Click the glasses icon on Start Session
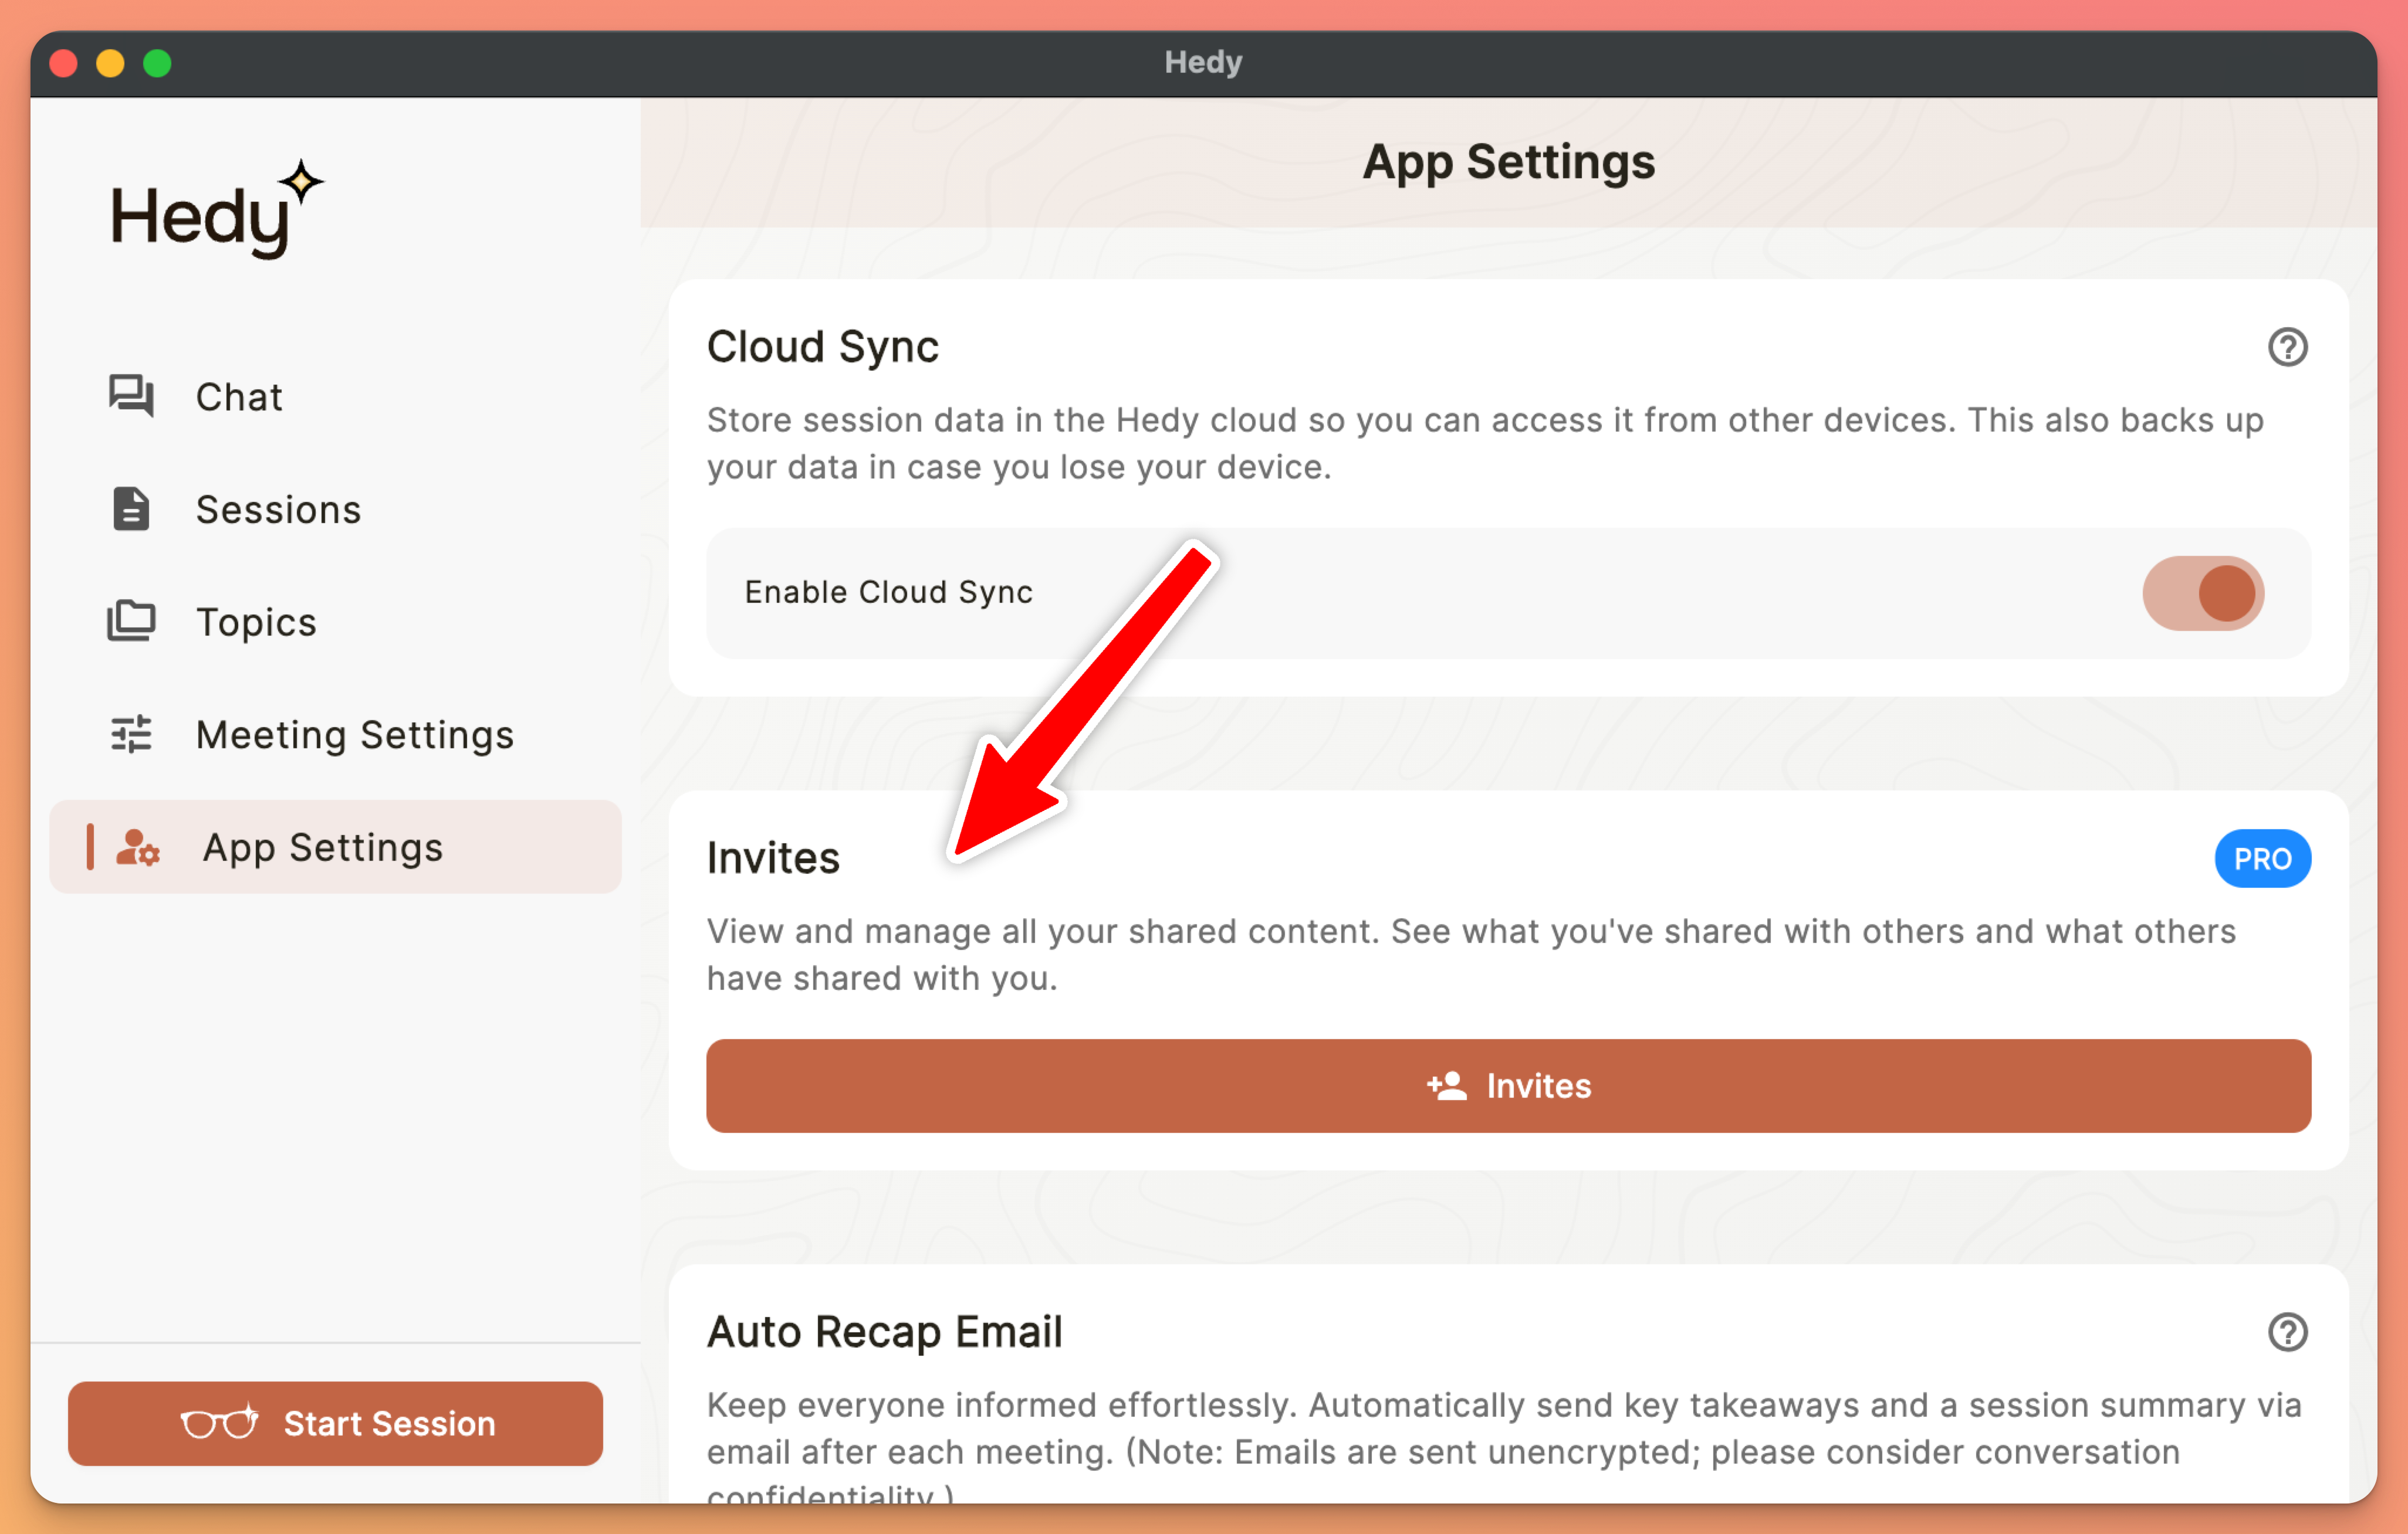The width and height of the screenshot is (2408, 1534). coord(219,1422)
